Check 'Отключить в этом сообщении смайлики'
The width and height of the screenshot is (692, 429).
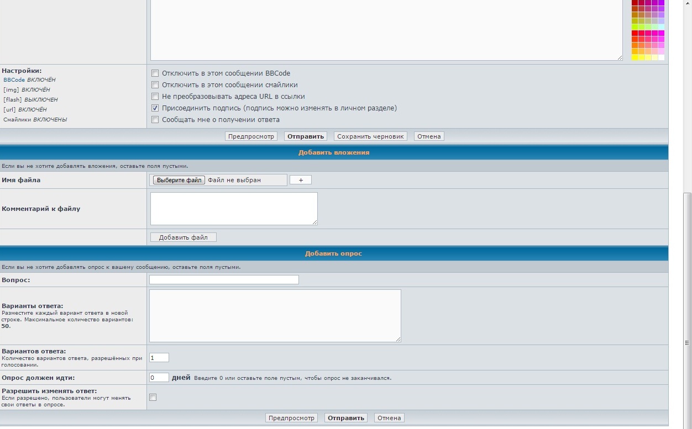155,84
